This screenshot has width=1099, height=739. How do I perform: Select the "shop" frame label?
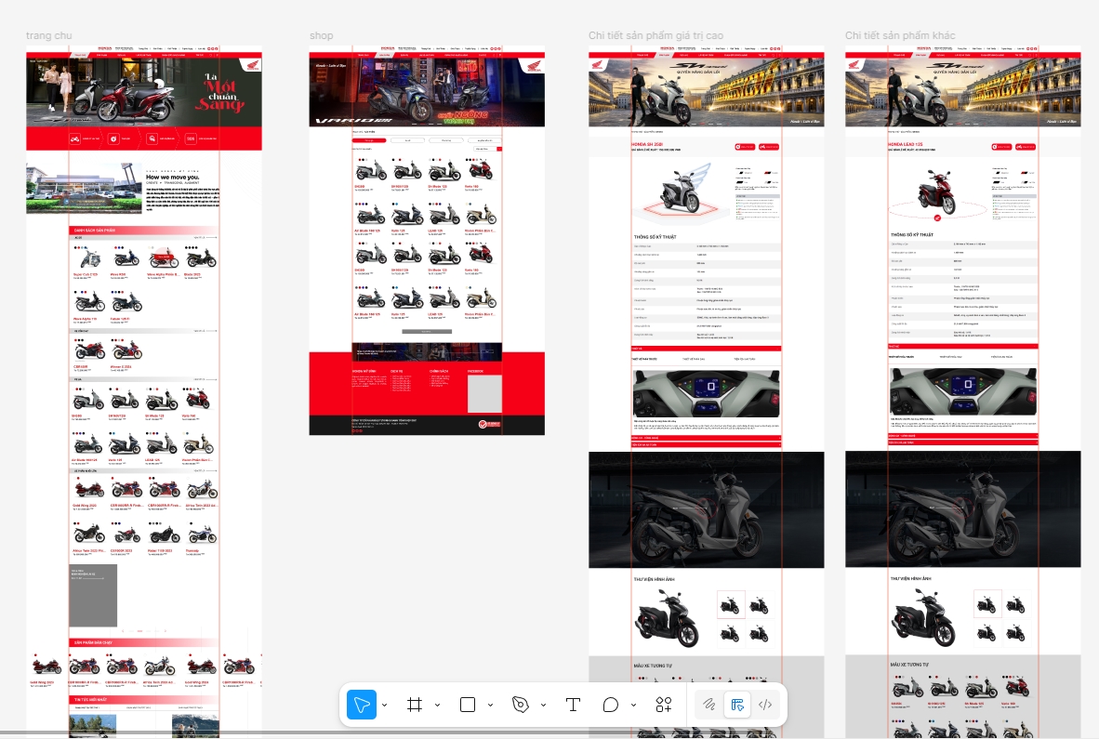pos(321,35)
